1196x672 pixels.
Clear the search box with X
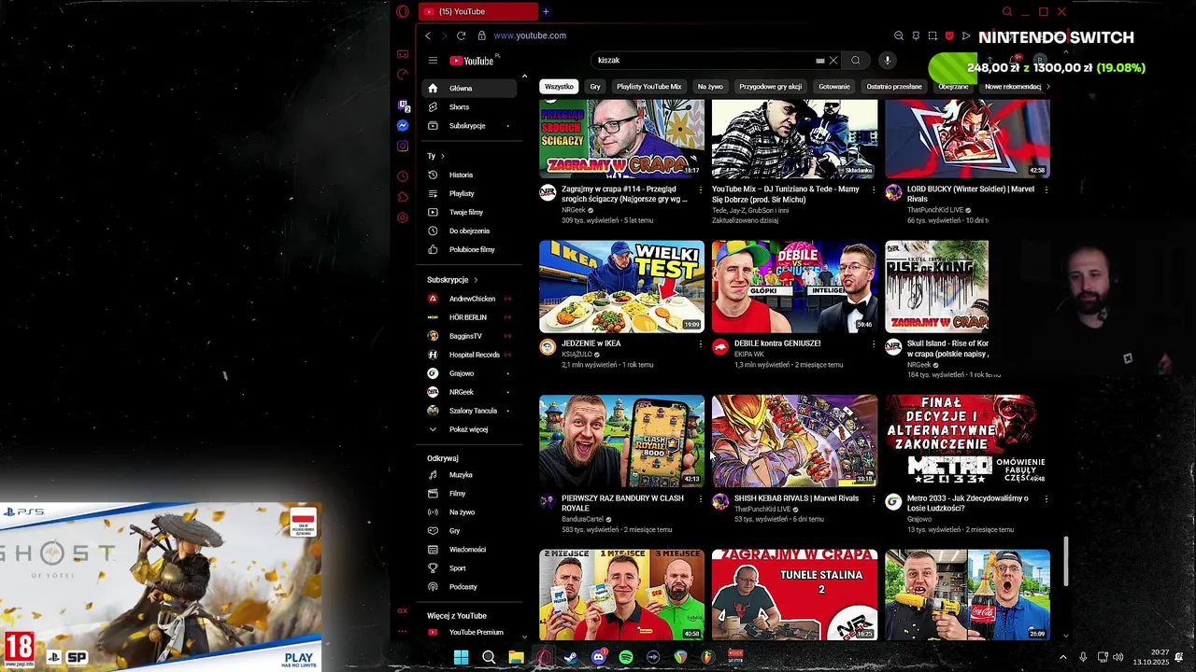pyautogui.click(x=833, y=61)
